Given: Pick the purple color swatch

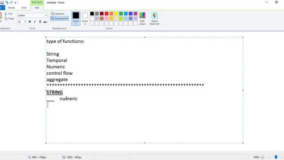Looking at the screenshot, I should 135,14.
